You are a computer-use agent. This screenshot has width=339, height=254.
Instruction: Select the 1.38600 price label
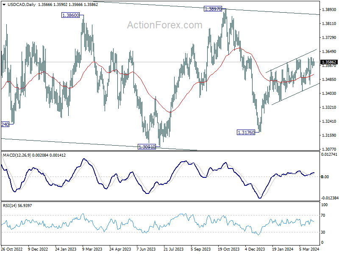(x=70, y=15)
